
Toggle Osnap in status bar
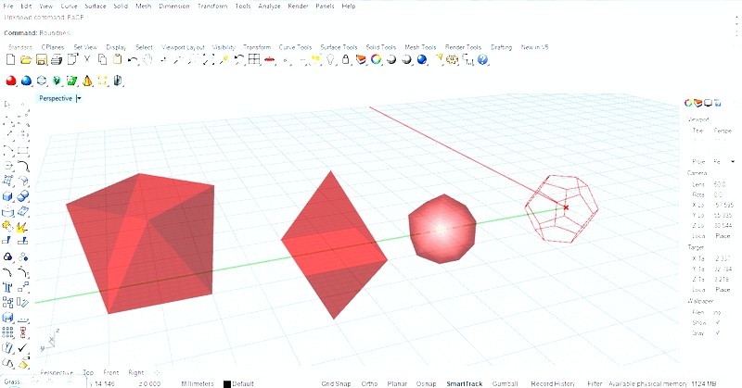426,383
